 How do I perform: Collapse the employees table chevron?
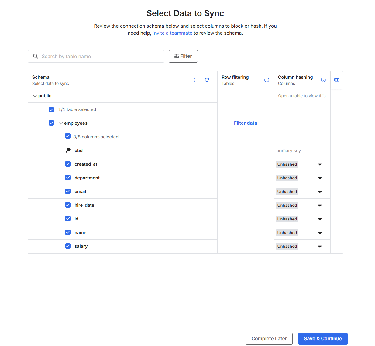[x=60, y=123]
